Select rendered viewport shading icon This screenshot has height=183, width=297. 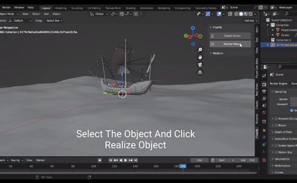click(x=251, y=14)
